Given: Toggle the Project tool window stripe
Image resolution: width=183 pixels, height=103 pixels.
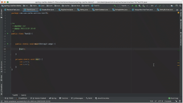Looking at the screenshot, I should [x=1, y=14].
